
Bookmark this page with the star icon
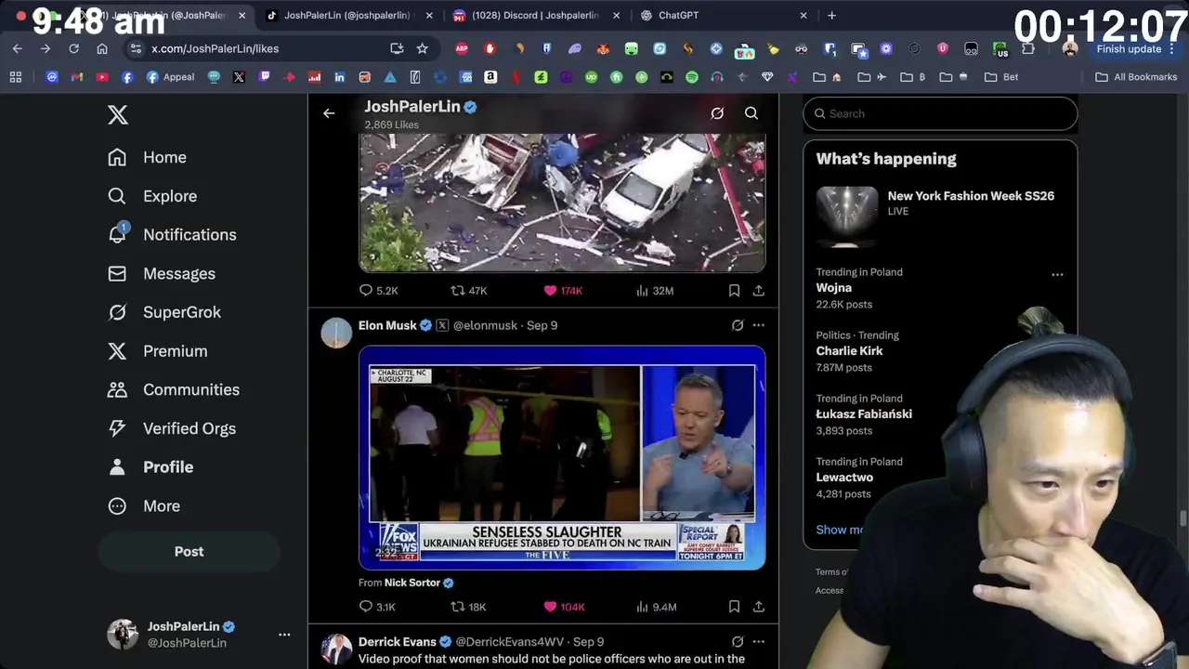(x=422, y=48)
